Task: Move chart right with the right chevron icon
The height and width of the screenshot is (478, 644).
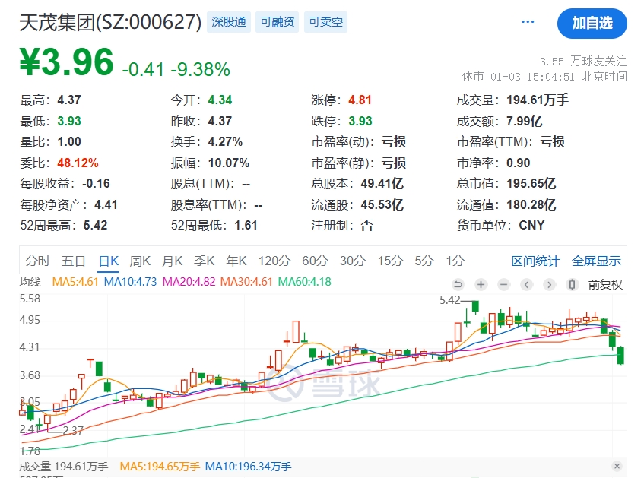Action: [x=549, y=284]
